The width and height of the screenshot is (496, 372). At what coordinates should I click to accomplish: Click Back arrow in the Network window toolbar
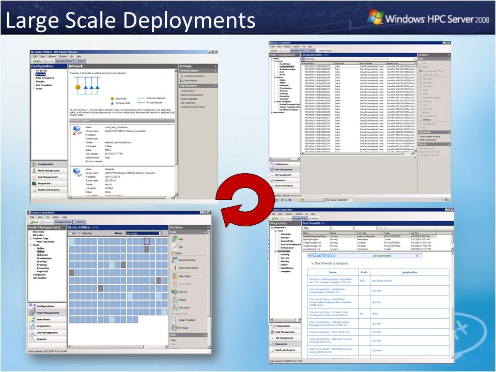(x=35, y=61)
